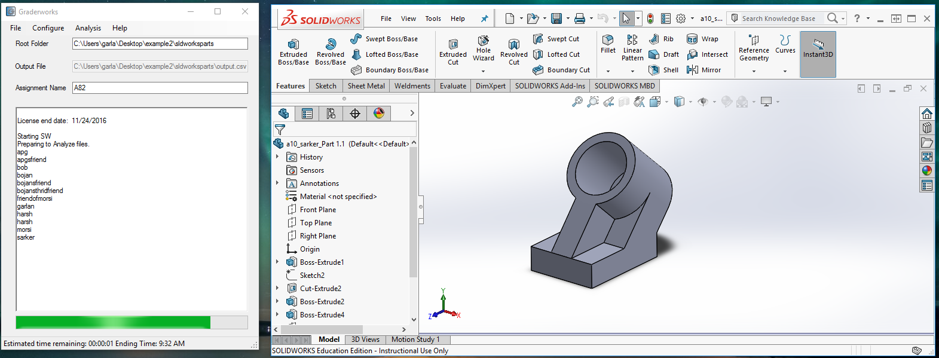
Task: Click the Search Knowledge Base box
Action: point(778,19)
